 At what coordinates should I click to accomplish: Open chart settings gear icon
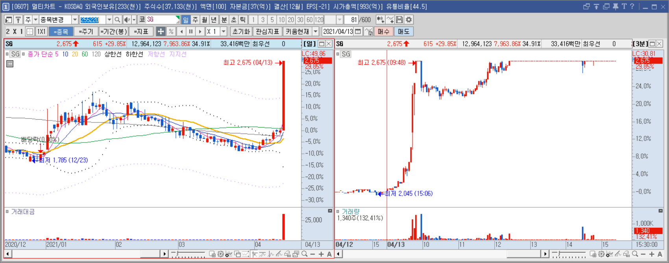[409, 20]
